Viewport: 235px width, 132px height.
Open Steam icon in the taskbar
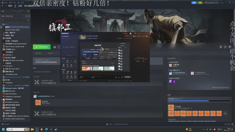[56, 129]
